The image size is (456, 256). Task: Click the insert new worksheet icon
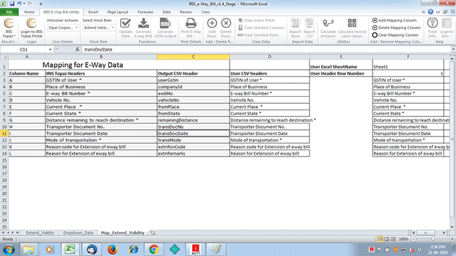tap(152, 233)
